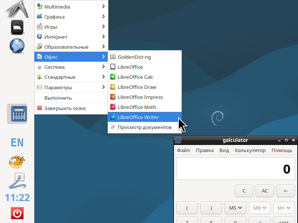
Task: Open the MS memory store dropdown
Action: (235, 208)
